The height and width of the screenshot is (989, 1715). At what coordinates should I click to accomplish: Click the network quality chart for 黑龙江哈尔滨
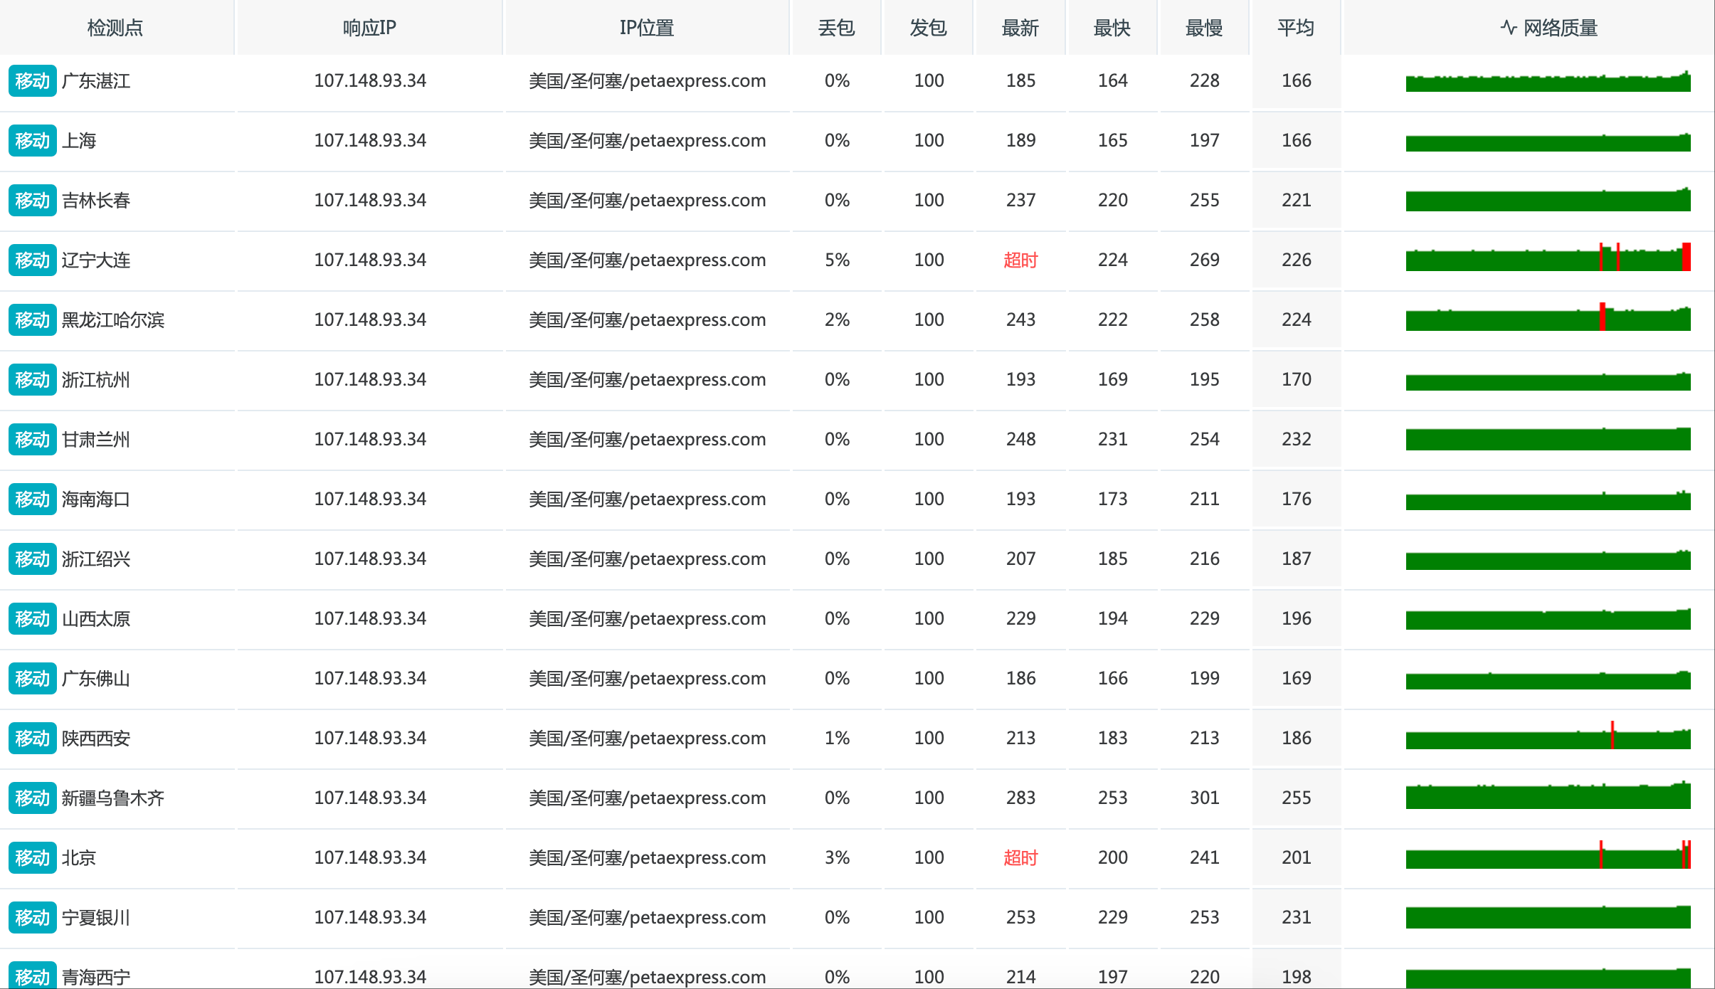(x=1548, y=317)
